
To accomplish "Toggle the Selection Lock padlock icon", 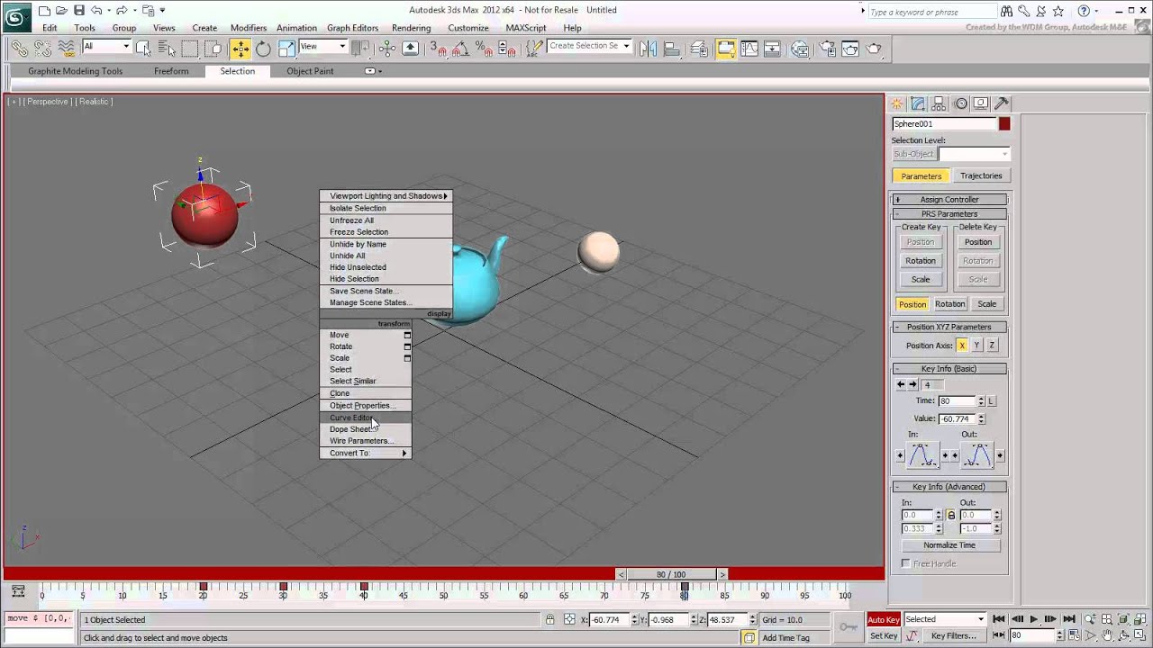I will pyautogui.click(x=549, y=619).
